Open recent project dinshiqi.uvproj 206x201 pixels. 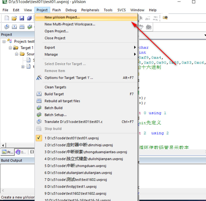coord(86,145)
